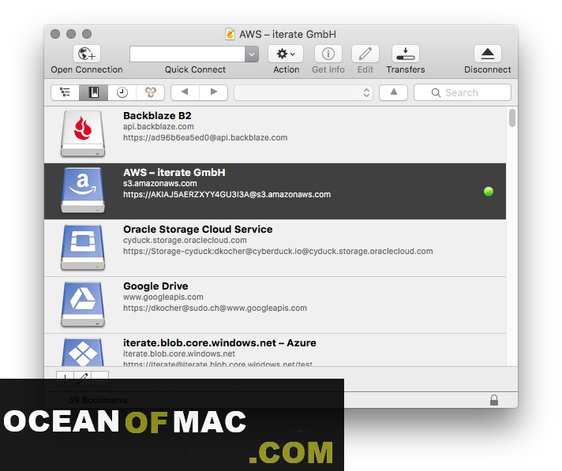Click the Azure drive icon

pyautogui.click(x=83, y=352)
